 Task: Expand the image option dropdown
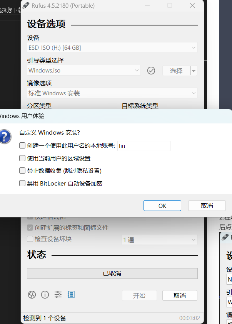coord(112,93)
